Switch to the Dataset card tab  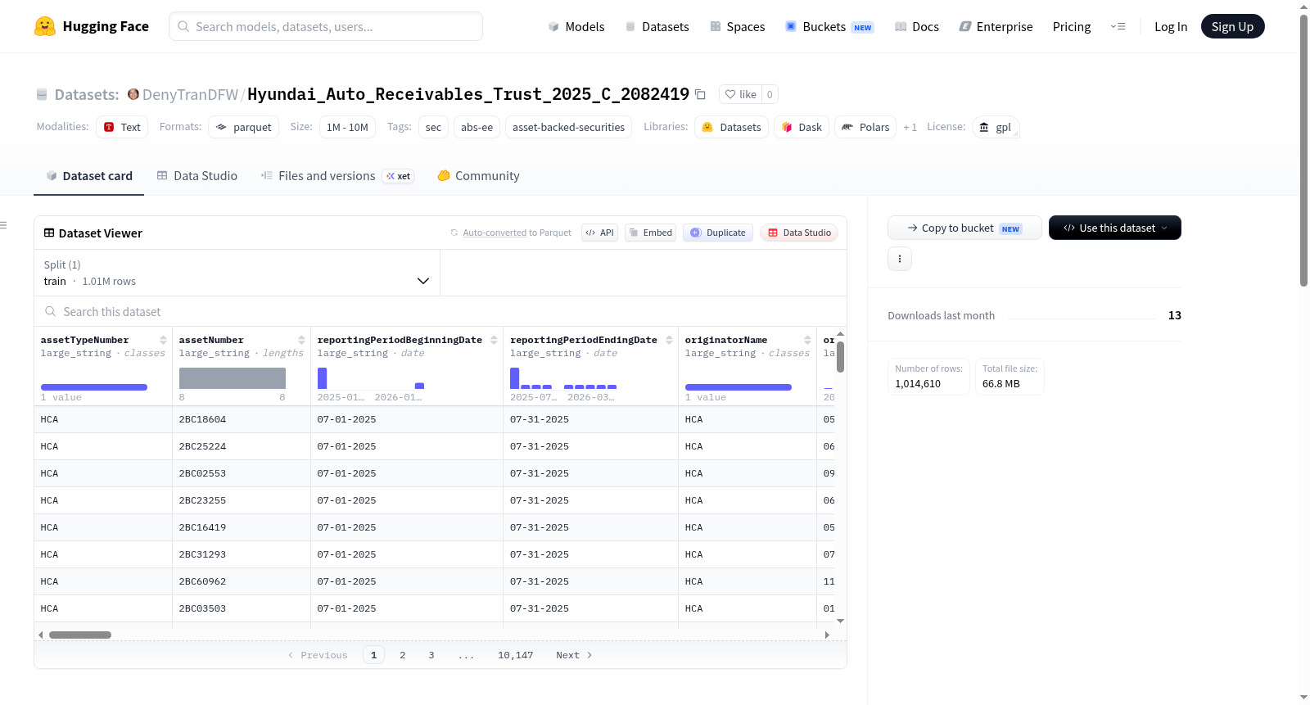88,176
